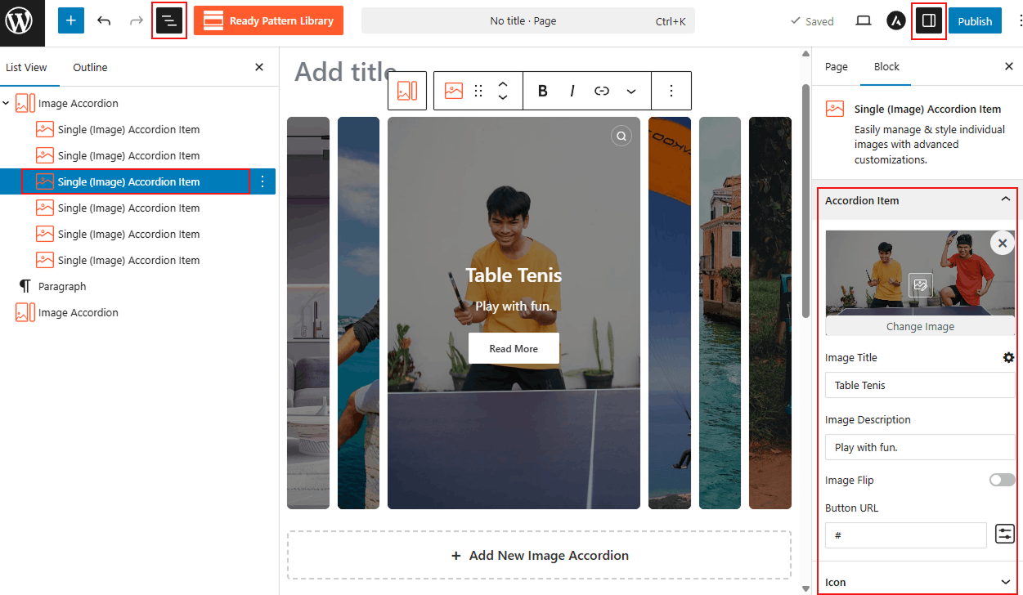
Task: Open the device preview icon
Action: 864,21
